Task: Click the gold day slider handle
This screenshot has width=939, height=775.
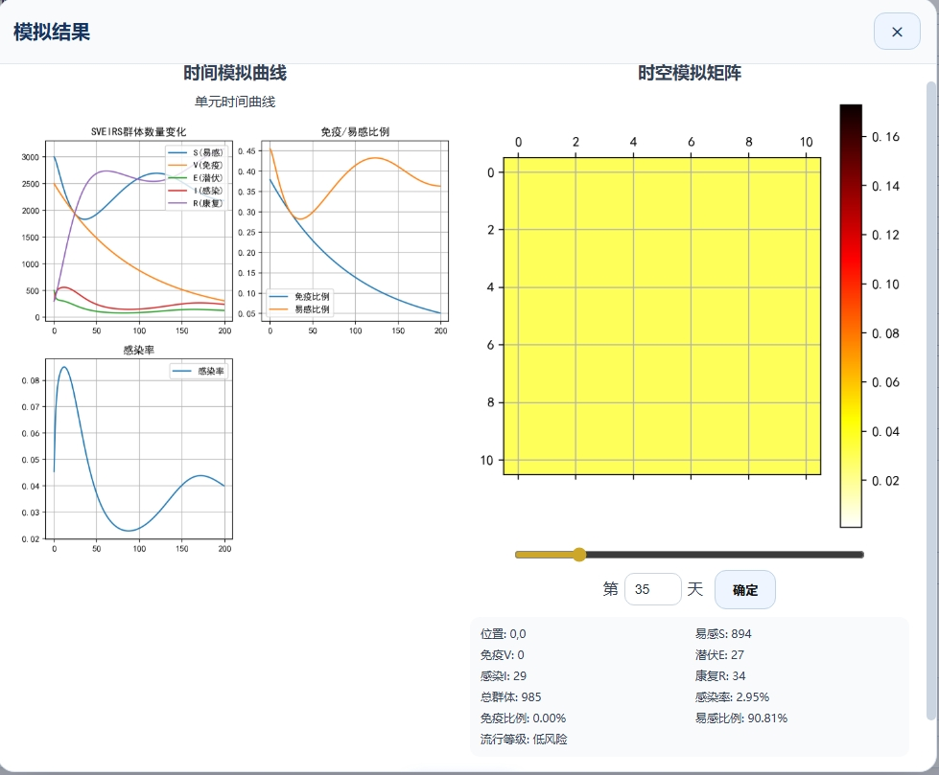Action: 578,555
